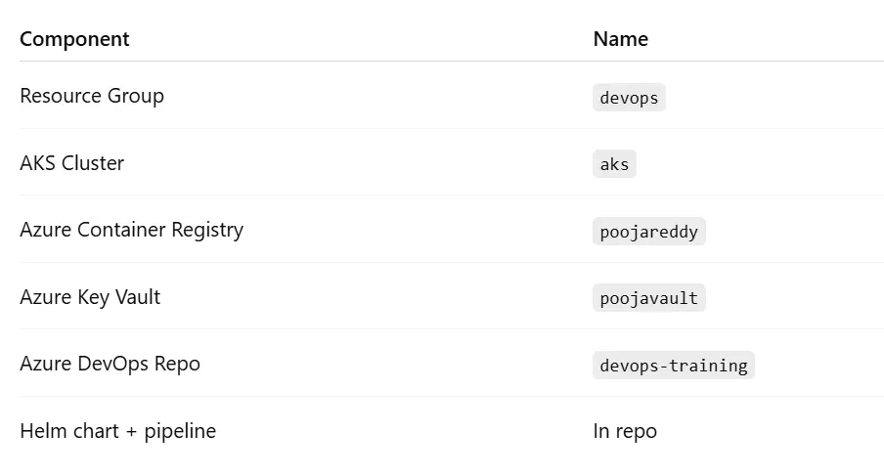The width and height of the screenshot is (884, 476).
Task: Select the Azure Container Registry label
Action: 131,230
